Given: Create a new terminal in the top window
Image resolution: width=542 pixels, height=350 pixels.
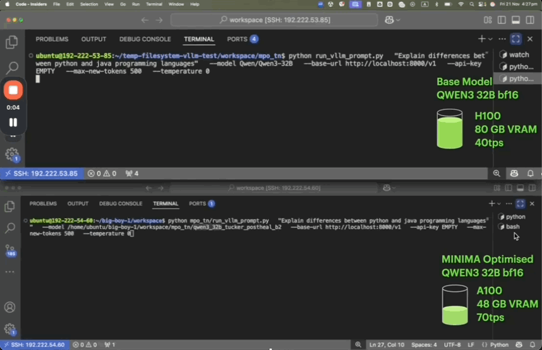Looking at the screenshot, I should point(481,39).
